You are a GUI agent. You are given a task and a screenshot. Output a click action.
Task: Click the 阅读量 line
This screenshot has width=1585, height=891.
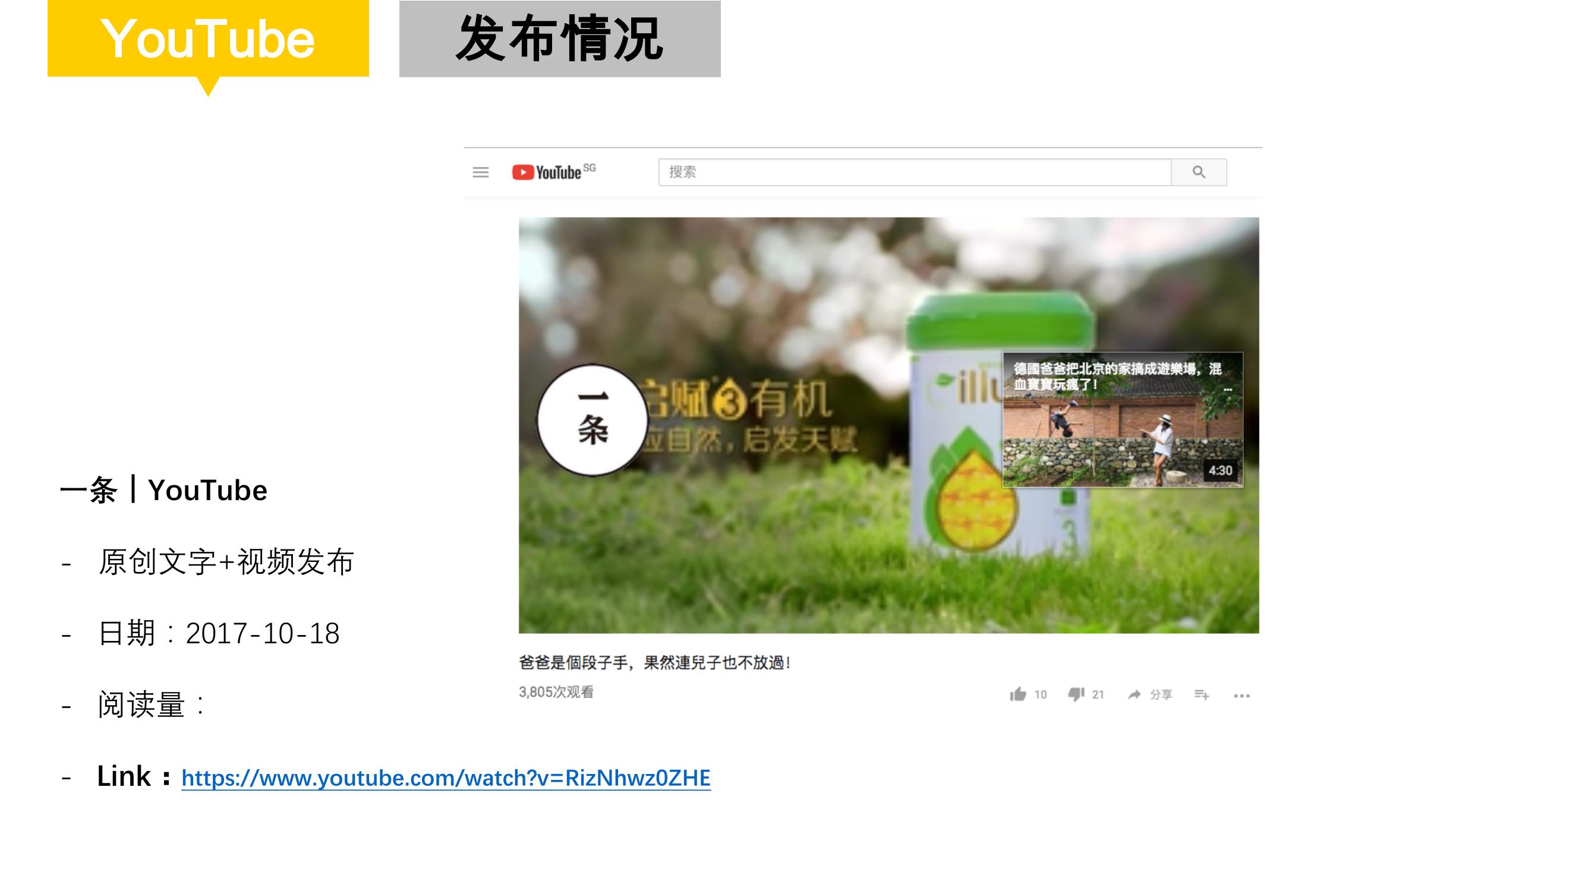[152, 704]
